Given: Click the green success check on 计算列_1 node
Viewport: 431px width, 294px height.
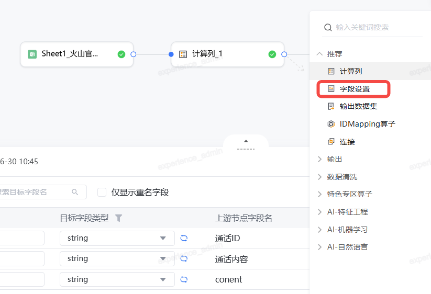Looking at the screenshot, I should (272, 54).
